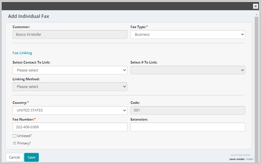Click the Code field showing 001
The width and height of the screenshot is (261, 164).
coord(188,110)
